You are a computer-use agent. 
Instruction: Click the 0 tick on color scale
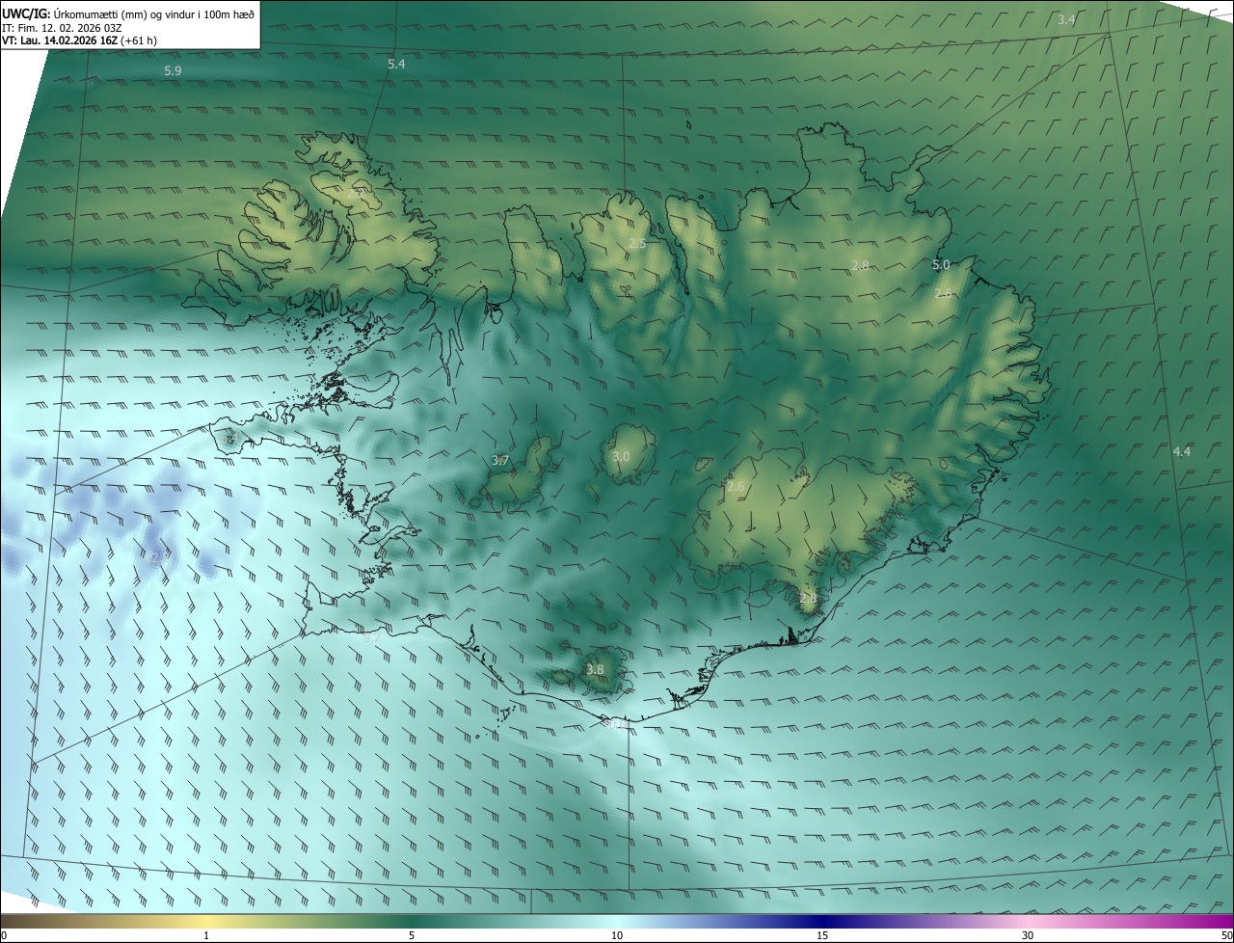(4, 935)
